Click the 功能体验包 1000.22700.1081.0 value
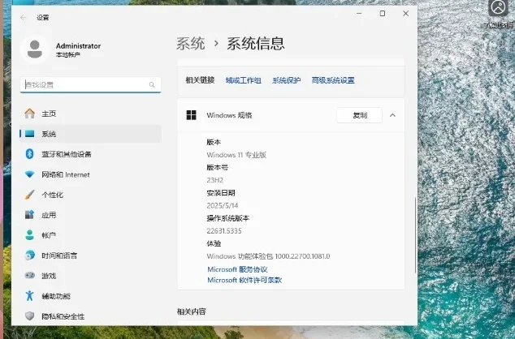This screenshot has height=339, width=515. [268, 256]
